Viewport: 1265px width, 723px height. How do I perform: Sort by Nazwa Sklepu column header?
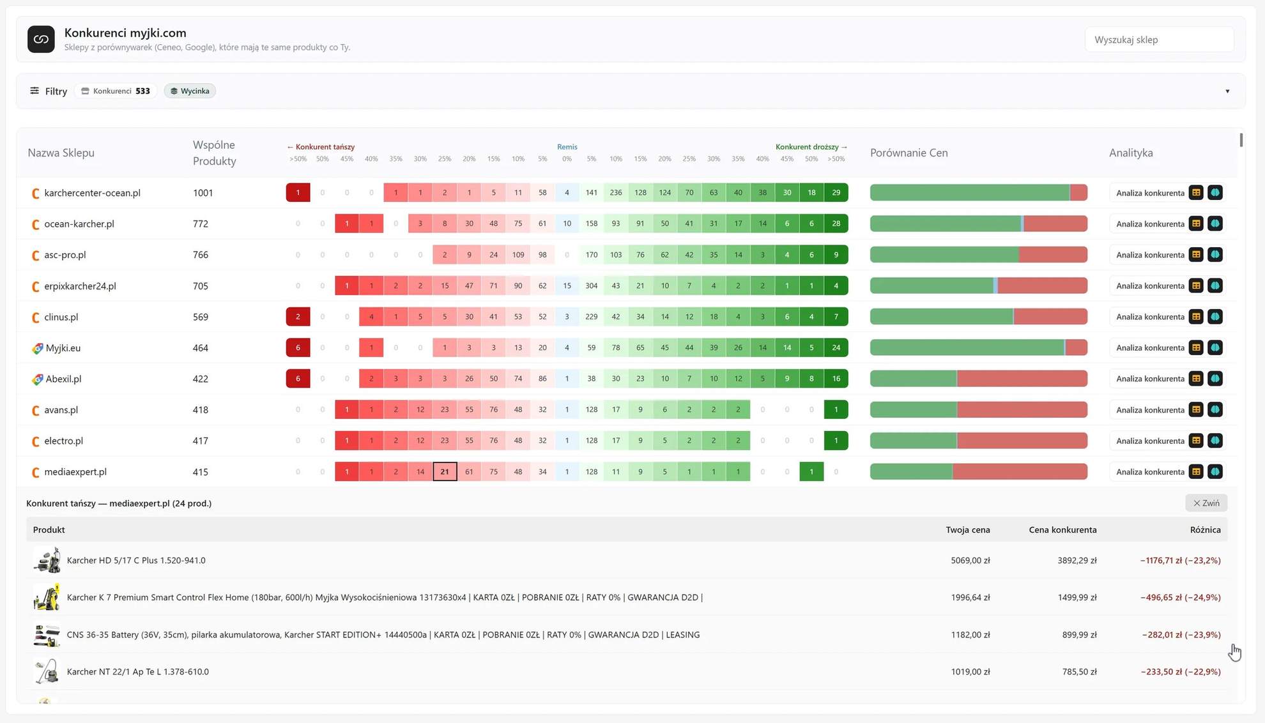(61, 153)
